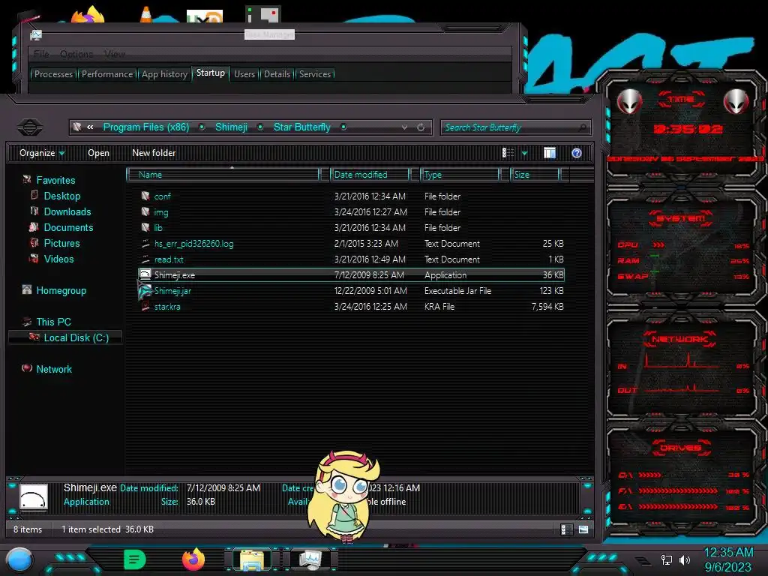Switch to large icons view in status bar
Image resolution: width=768 pixels, height=576 pixels.
click(583, 529)
